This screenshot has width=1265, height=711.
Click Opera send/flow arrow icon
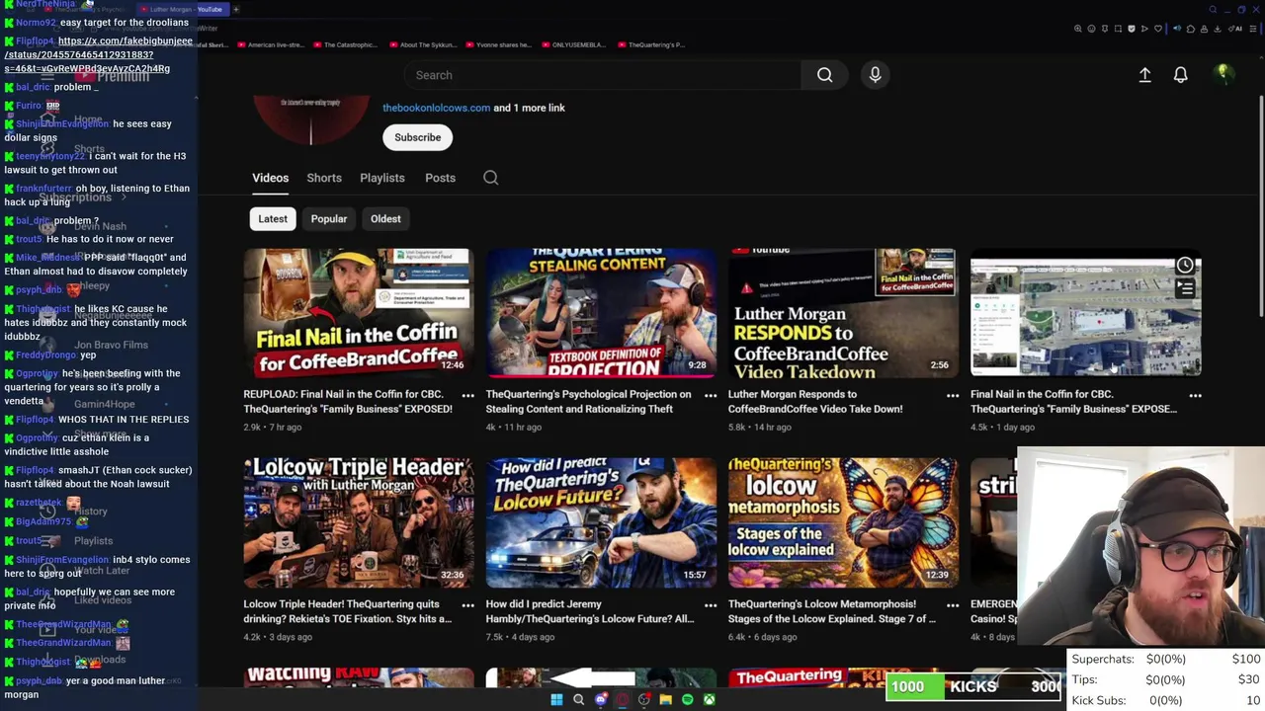point(1144,29)
